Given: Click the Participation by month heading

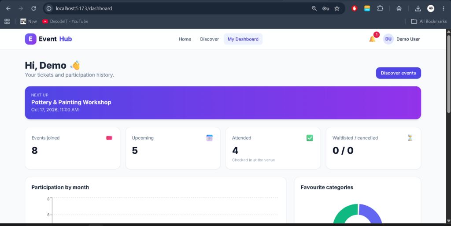Looking at the screenshot, I should (60, 187).
